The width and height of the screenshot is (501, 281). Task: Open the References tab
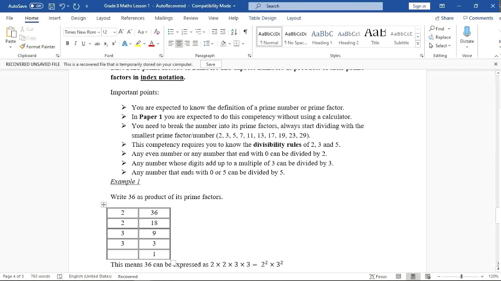point(133,18)
